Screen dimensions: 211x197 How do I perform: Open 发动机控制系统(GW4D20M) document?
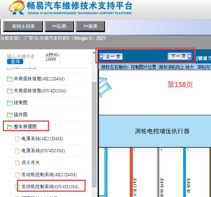[x=50, y=187]
